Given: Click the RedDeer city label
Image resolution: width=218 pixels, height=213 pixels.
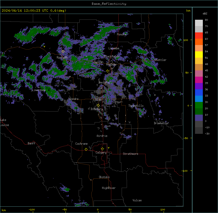Looking at the screenshot, I should [x=111, y=65].
